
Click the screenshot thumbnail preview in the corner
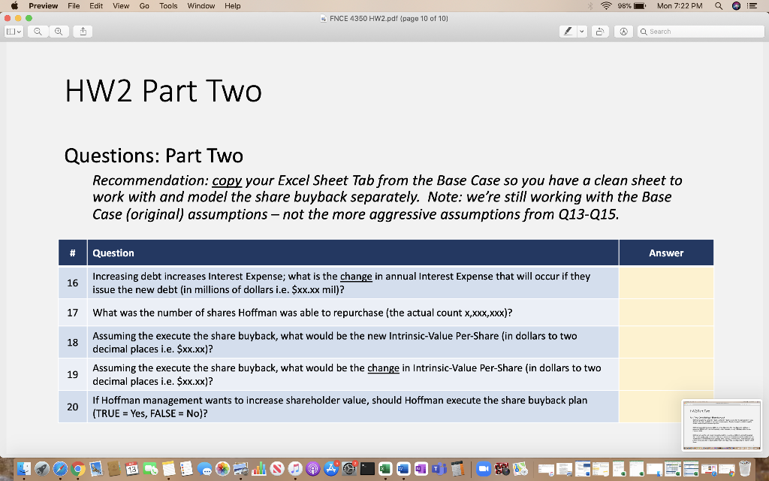(x=722, y=425)
